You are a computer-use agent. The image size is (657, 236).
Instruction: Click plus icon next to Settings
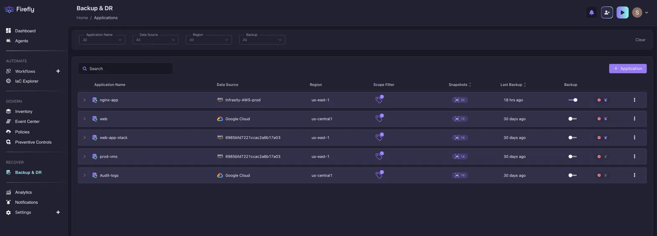tap(58, 212)
